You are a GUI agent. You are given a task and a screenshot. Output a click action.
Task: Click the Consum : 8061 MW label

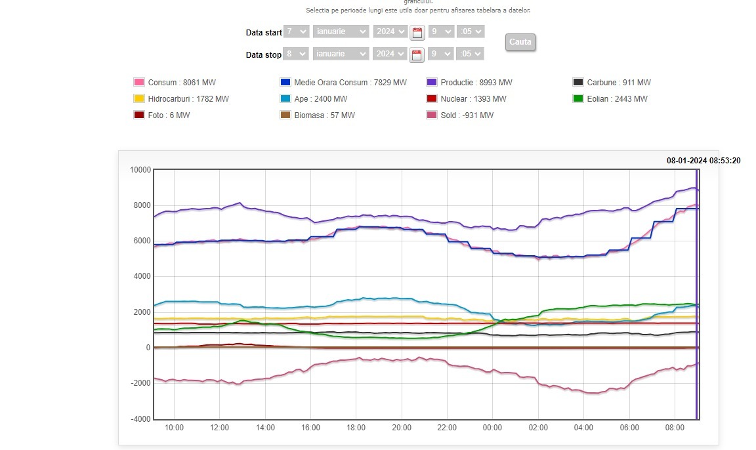(182, 83)
